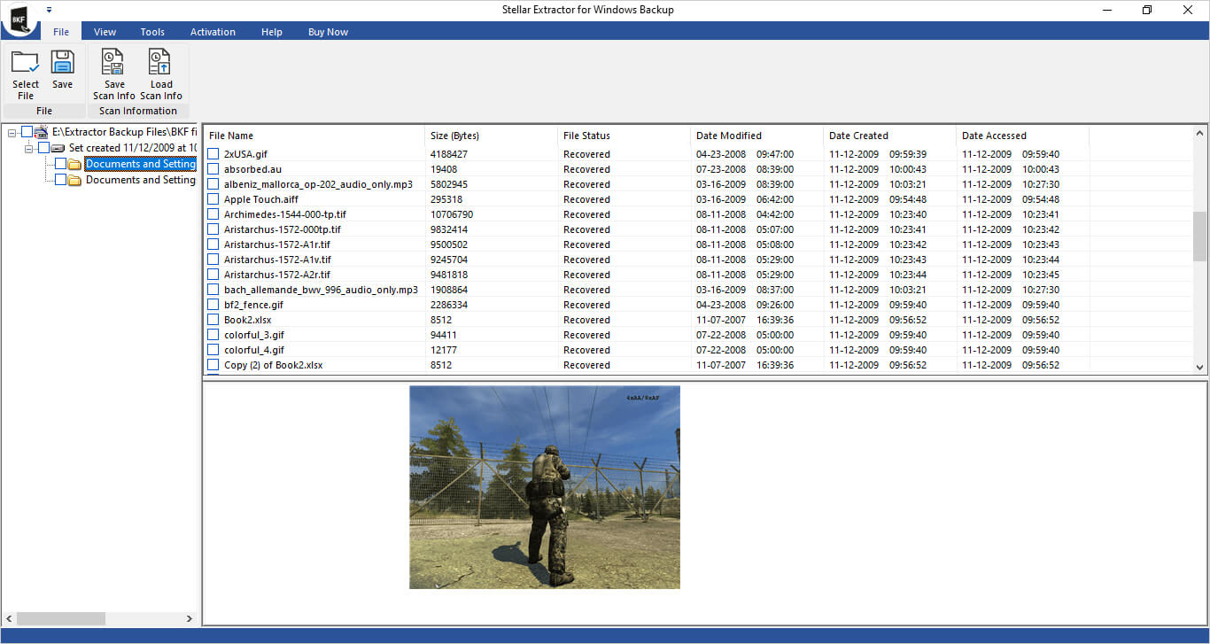
Task: Collapse the Set created 11/12/2009 node
Action: pyautogui.click(x=28, y=148)
